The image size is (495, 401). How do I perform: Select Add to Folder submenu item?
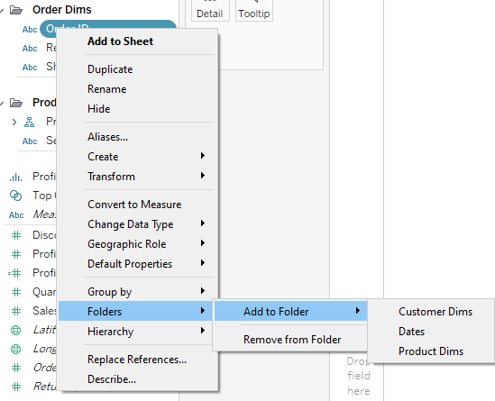290,312
